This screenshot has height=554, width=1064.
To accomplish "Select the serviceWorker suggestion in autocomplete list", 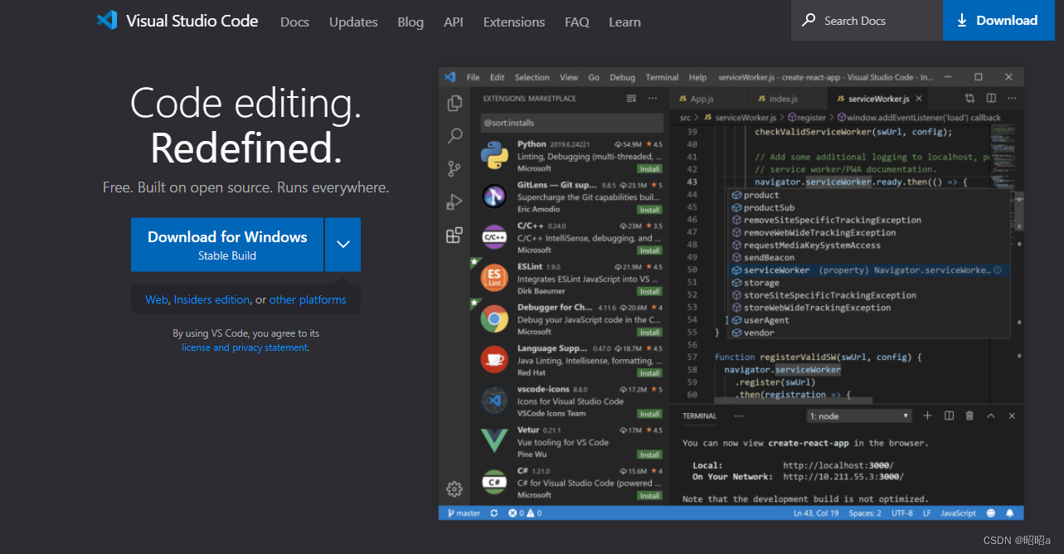I will 869,270.
